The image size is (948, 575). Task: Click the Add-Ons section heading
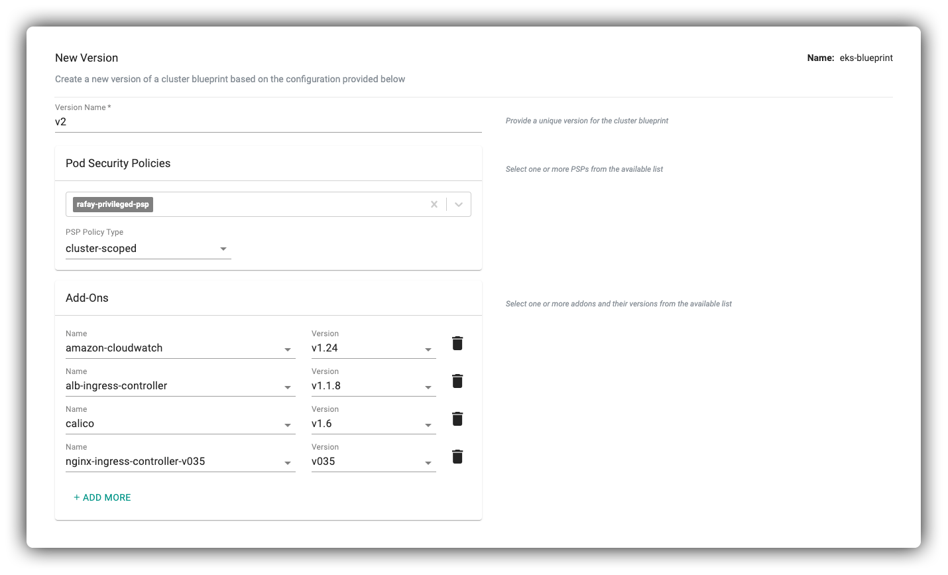[x=87, y=298]
